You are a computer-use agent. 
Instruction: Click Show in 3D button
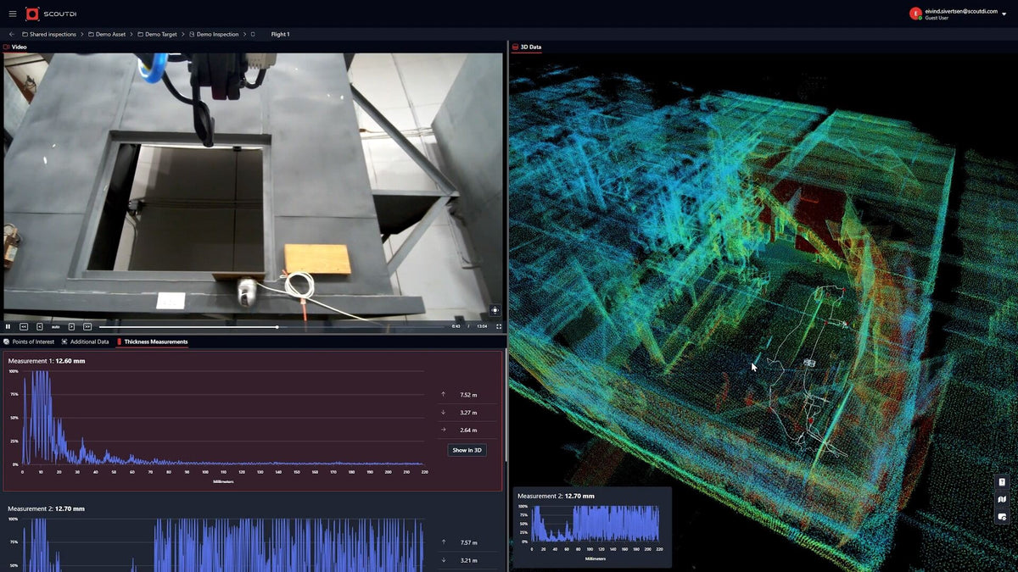pyautogui.click(x=467, y=450)
